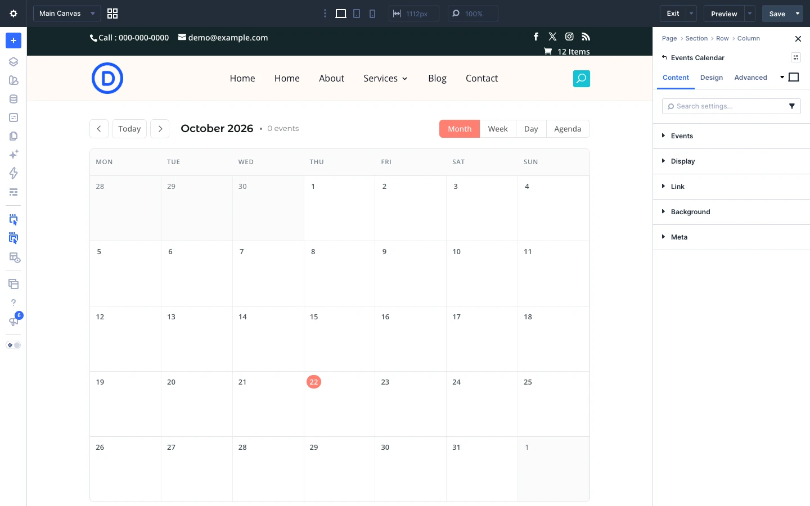Viewport: 810px width, 506px height.
Task: Click the Exit button
Action: (673, 13)
